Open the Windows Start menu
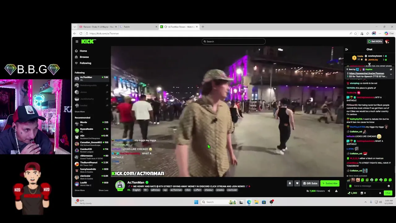396x223 pixels. tap(196, 202)
